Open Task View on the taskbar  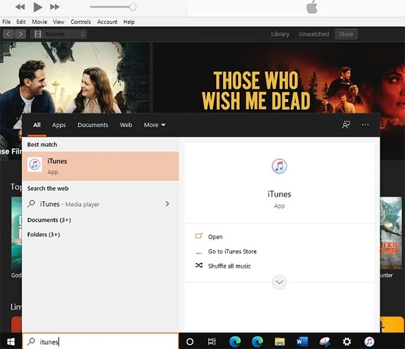coord(212,342)
